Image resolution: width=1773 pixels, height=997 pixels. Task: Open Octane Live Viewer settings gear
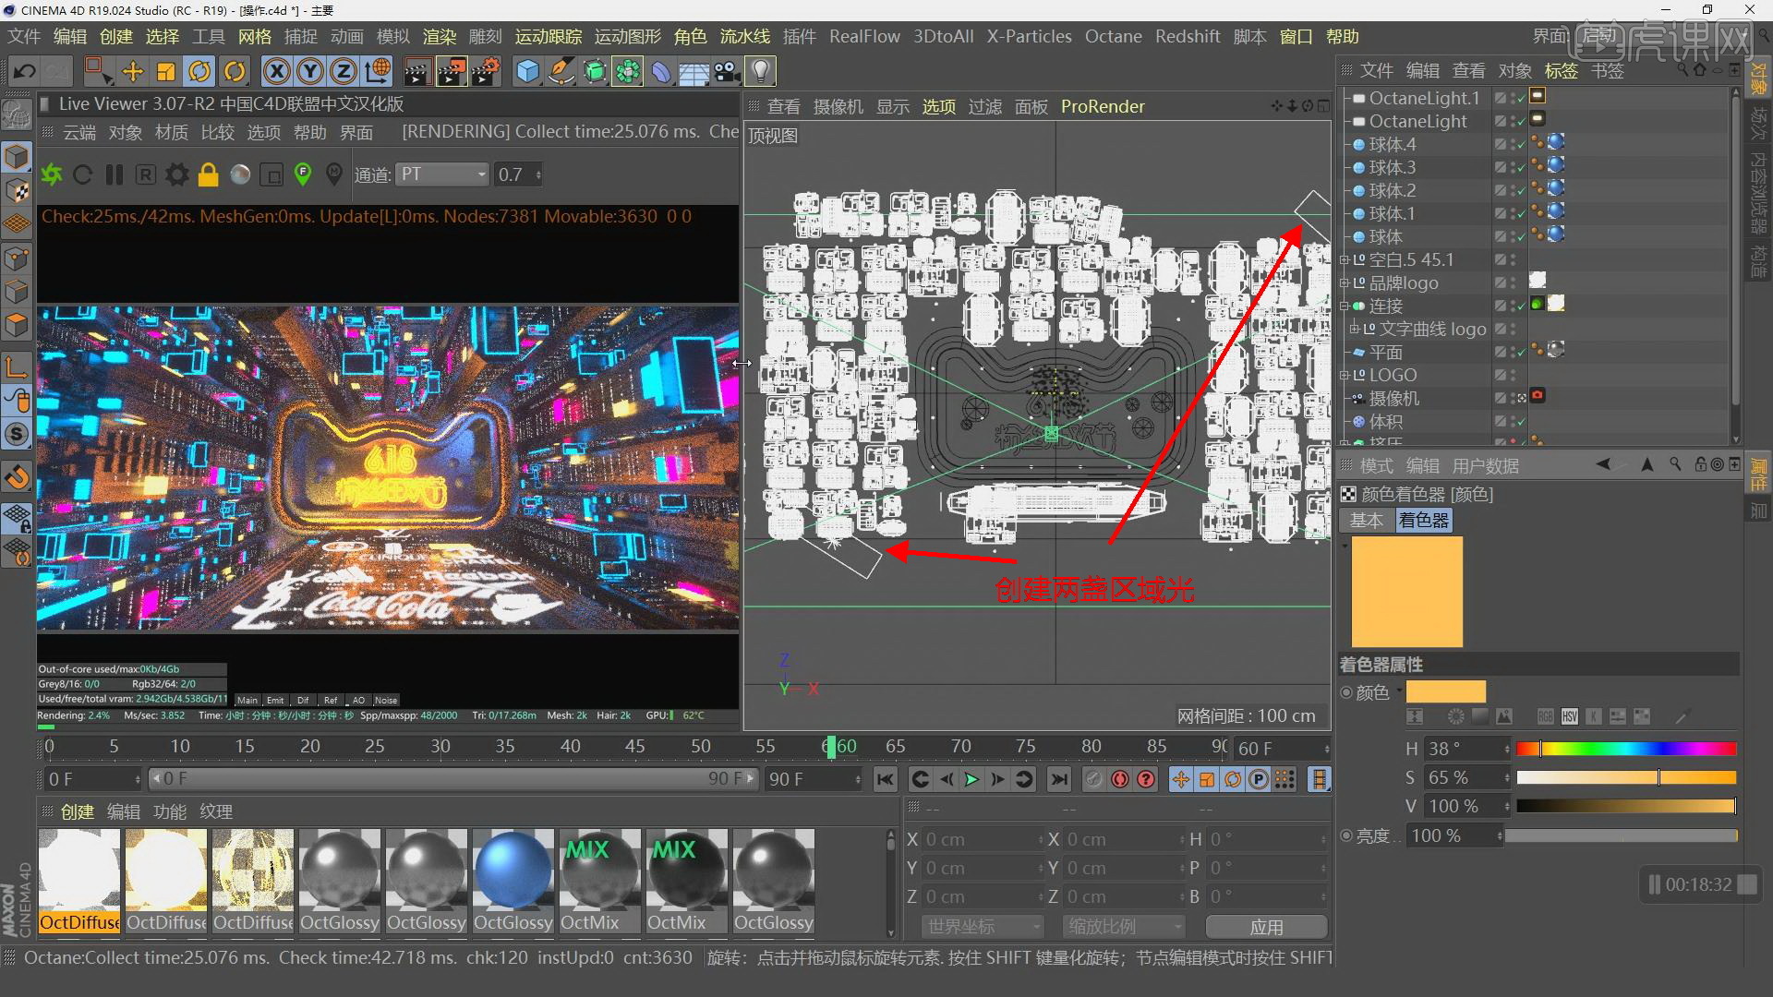point(176,174)
